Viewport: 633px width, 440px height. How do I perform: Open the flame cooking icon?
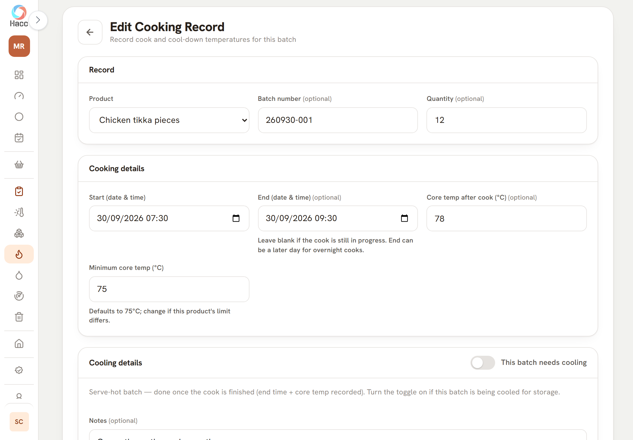(19, 254)
